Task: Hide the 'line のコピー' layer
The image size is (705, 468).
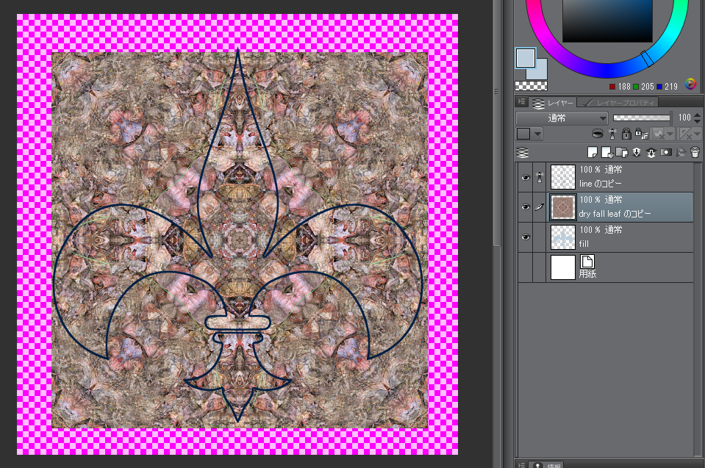Action: pos(525,178)
